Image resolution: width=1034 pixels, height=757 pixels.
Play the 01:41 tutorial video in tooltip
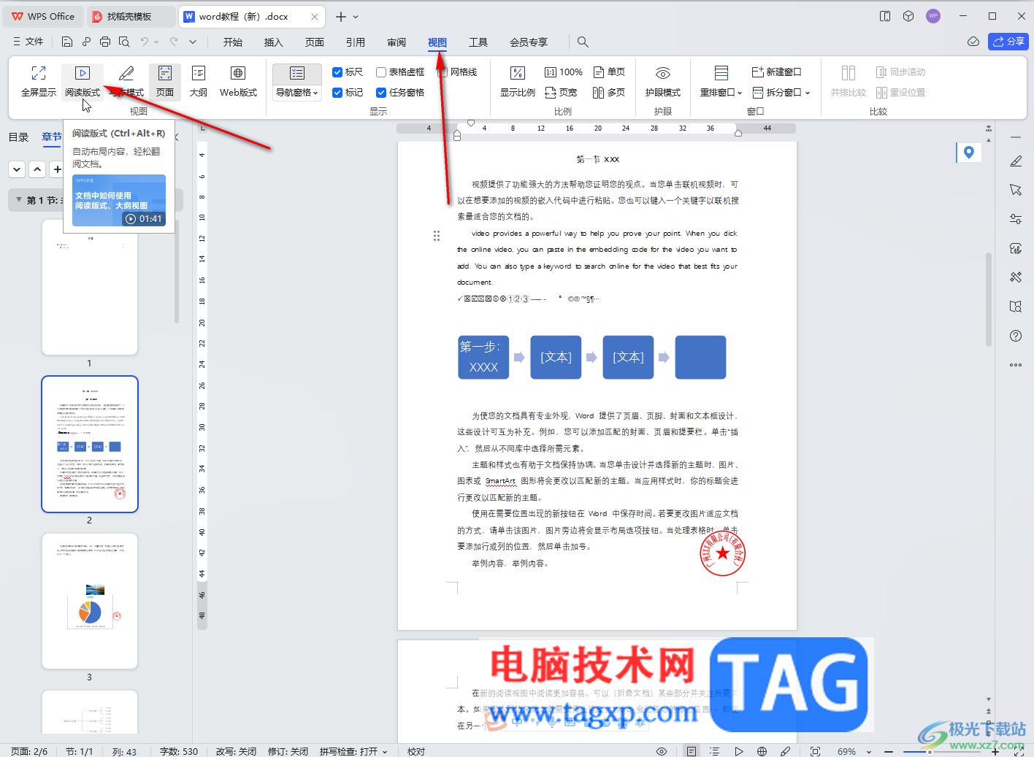pyautogui.click(x=119, y=200)
